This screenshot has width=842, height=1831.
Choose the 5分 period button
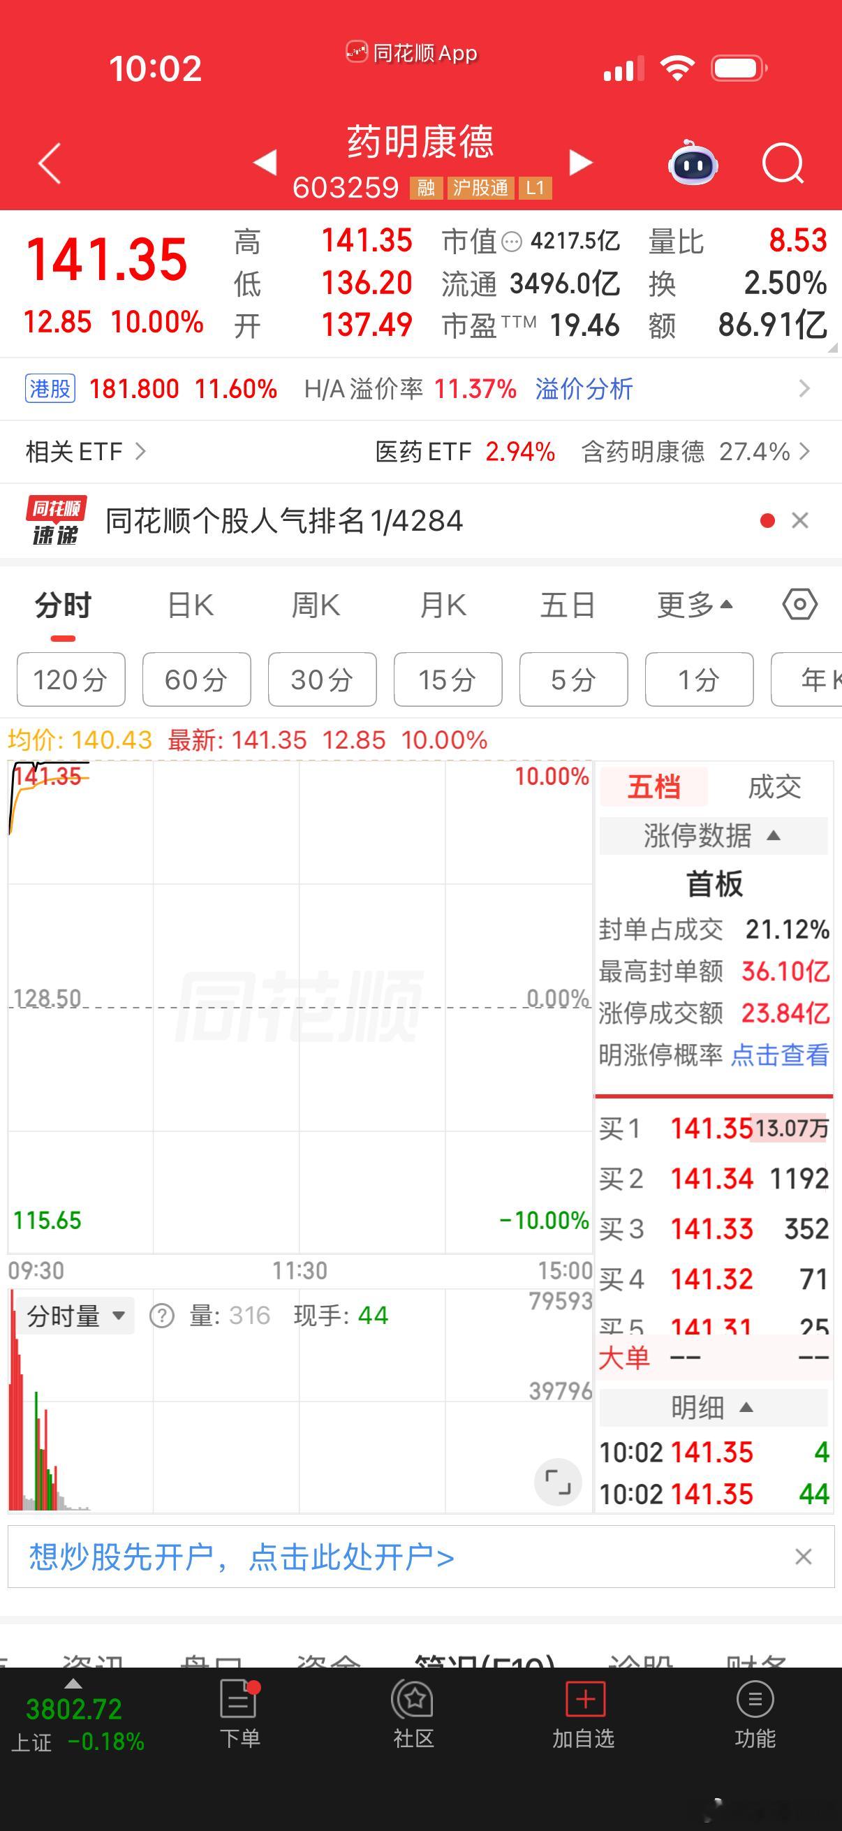574,679
